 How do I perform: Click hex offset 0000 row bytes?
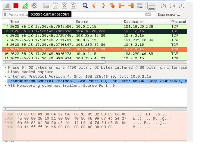[x=72, y=114]
